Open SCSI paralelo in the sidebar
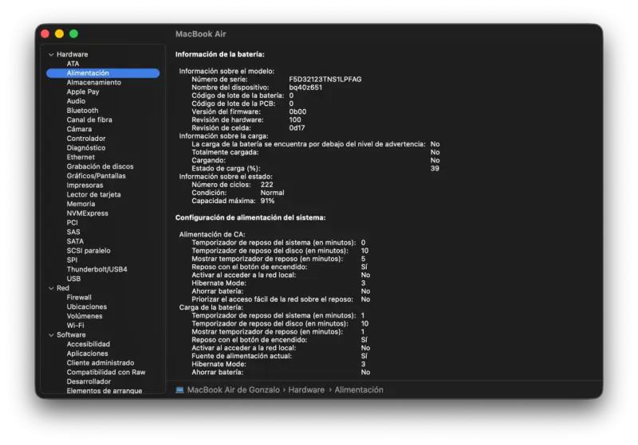Image resolution: width=638 pixels, height=445 pixels. pos(89,251)
